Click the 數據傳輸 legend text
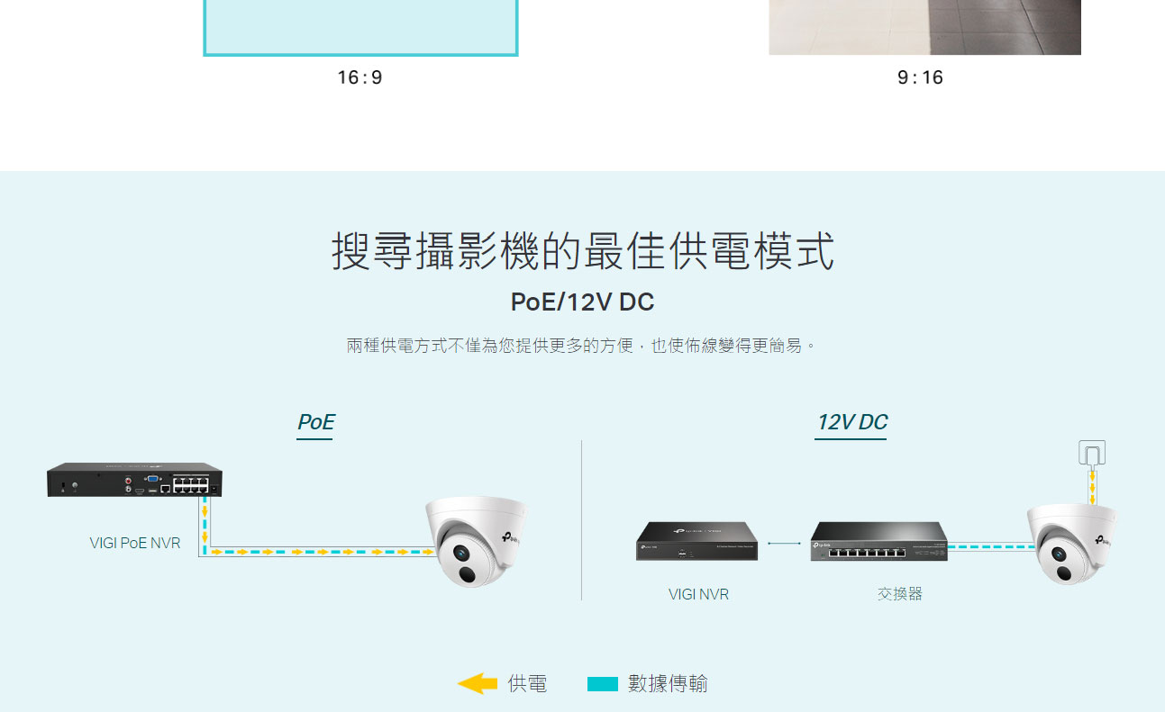 (668, 684)
